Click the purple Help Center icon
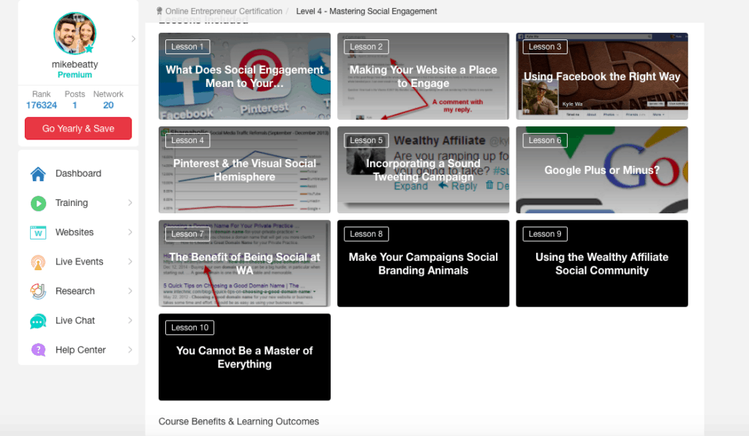This screenshot has height=436, width=749. tap(38, 350)
